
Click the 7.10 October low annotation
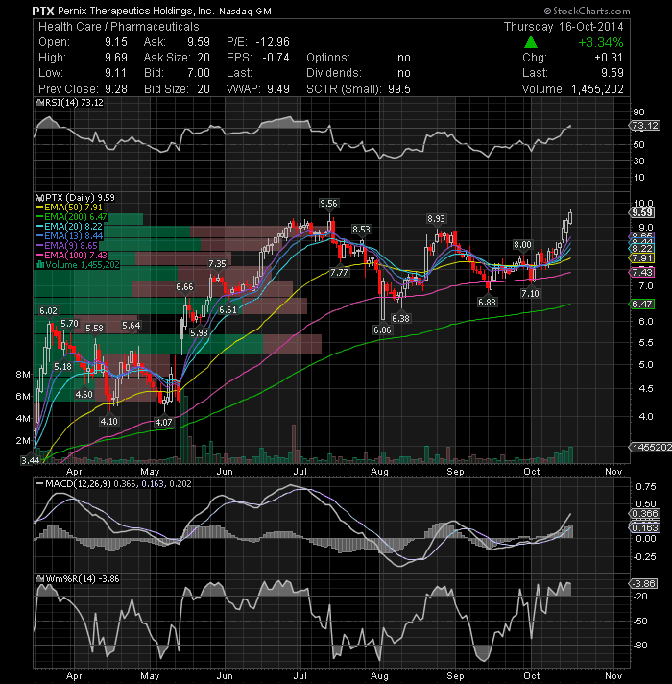(x=530, y=294)
